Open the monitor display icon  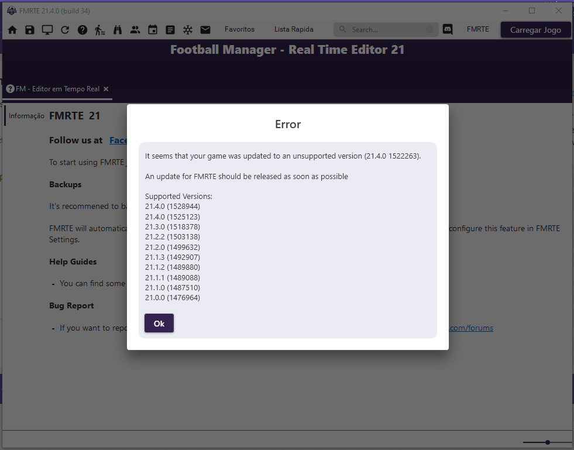pos(47,30)
